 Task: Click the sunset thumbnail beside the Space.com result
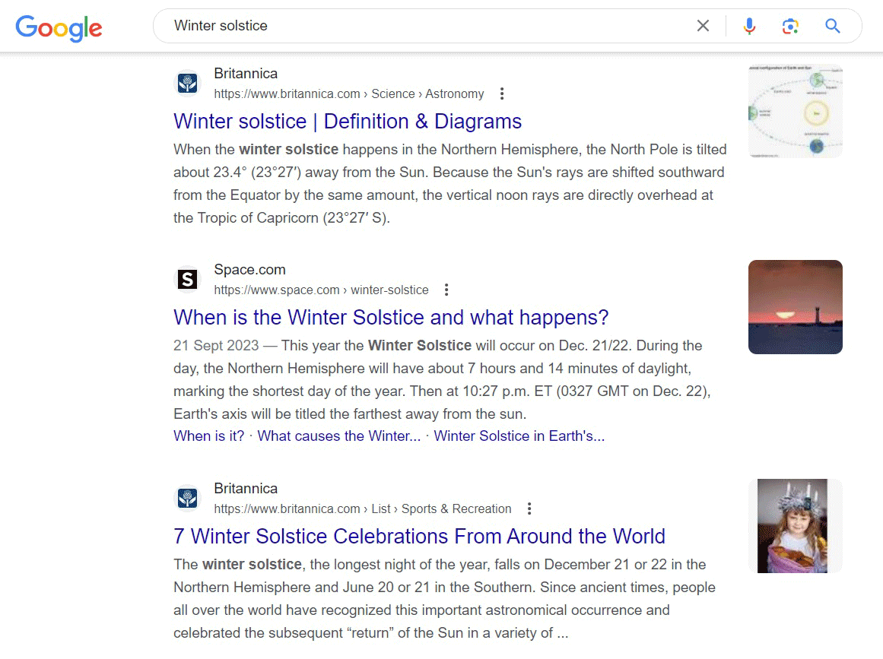pyautogui.click(x=795, y=306)
